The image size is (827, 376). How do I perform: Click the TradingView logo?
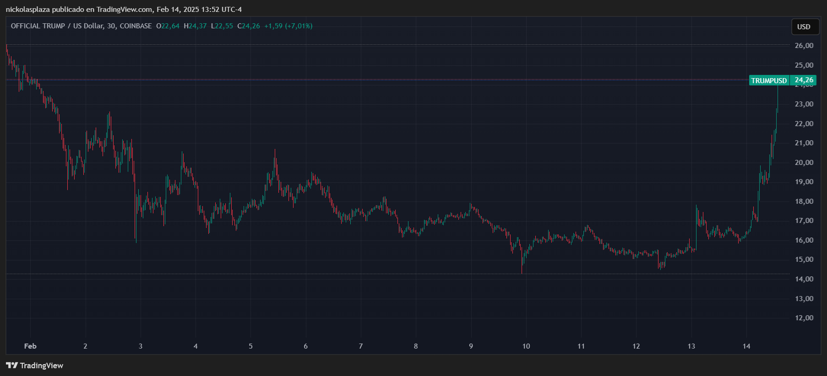click(34, 365)
